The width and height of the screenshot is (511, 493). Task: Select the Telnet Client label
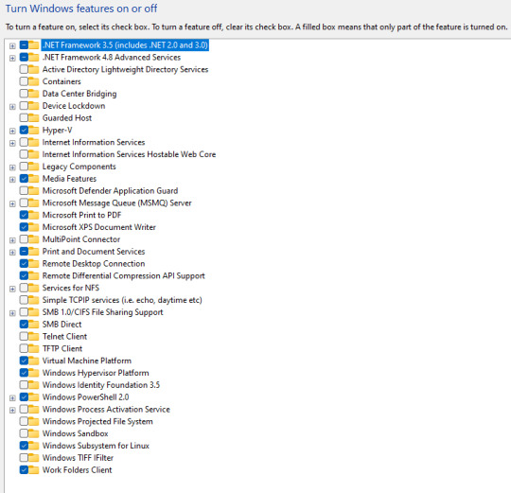click(x=64, y=337)
